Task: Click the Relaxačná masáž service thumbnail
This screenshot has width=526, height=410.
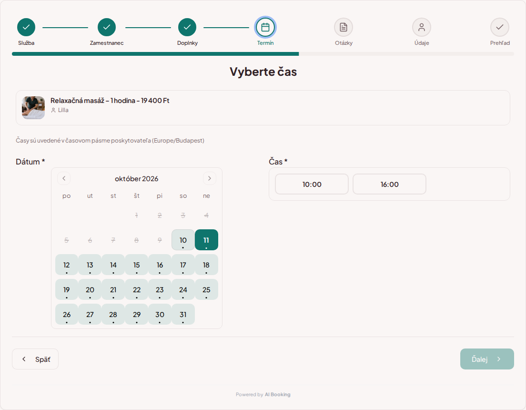Action: pos(33,108)
